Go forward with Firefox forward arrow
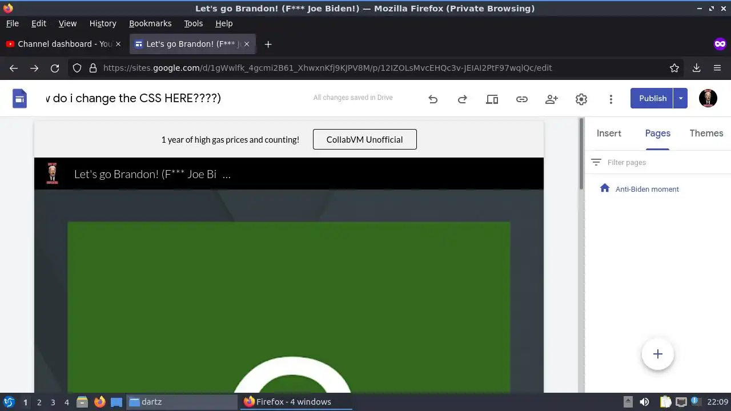 [x=34, y=68]
